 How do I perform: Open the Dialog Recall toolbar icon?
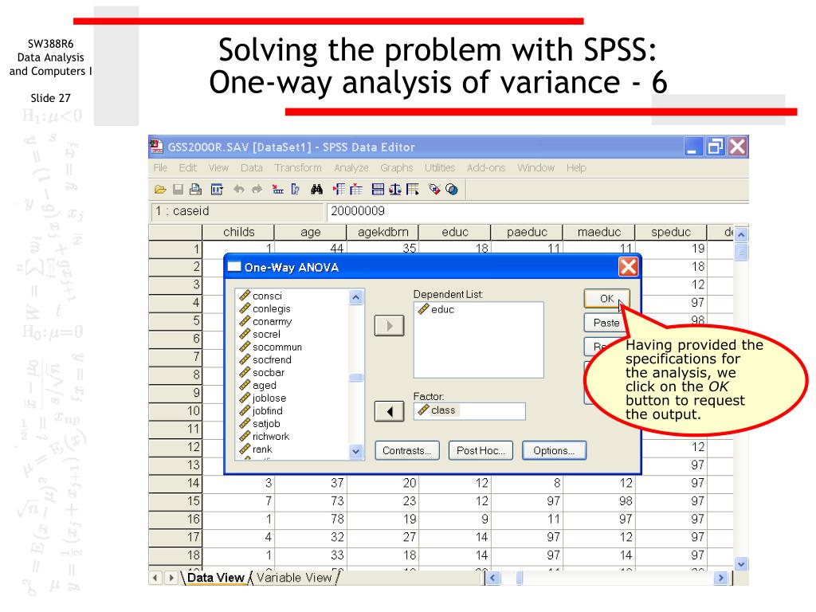pos(217,190)
